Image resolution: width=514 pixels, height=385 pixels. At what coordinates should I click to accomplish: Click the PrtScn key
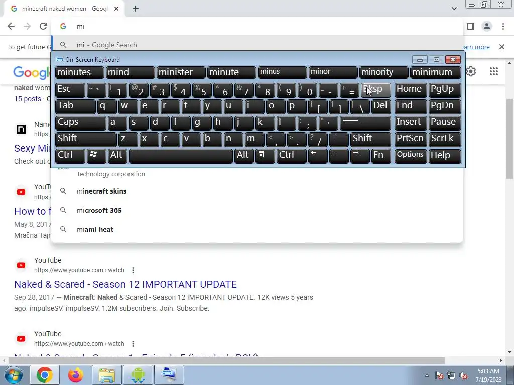411,139
